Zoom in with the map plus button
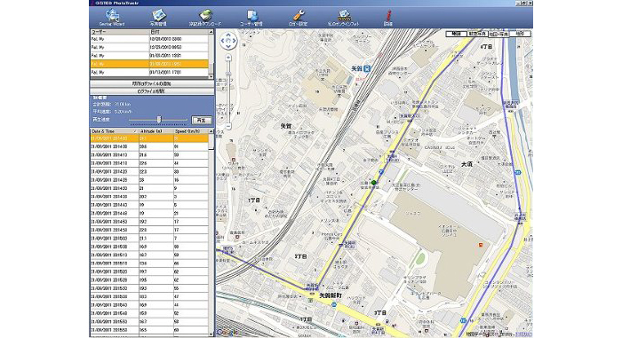This screenshot has height=338, width=622. tap(228, 58)
